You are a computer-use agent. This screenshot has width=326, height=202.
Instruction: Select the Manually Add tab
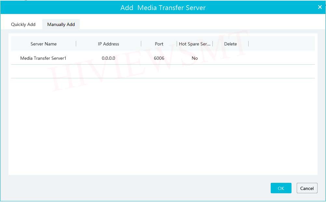[x=61, y=24]
